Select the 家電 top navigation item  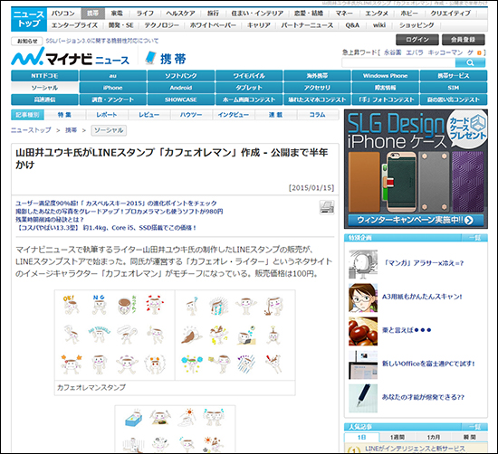[117, 14]
